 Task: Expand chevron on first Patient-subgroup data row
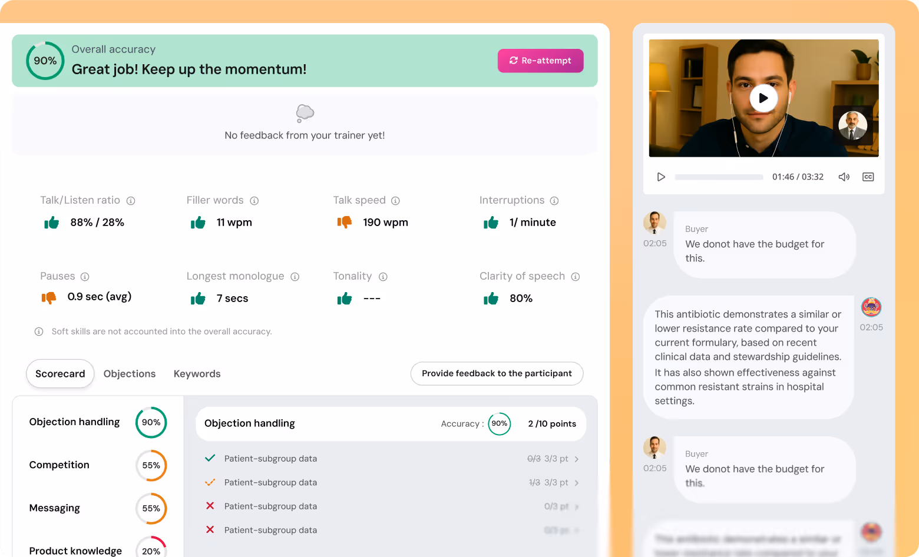tap(577, 459)
